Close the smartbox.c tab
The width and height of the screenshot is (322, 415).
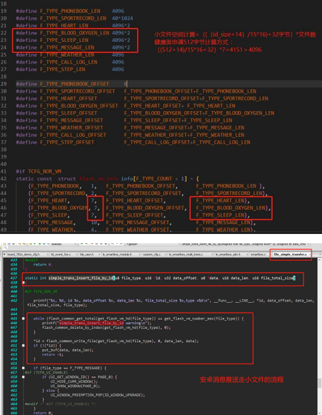coord(270,254)
